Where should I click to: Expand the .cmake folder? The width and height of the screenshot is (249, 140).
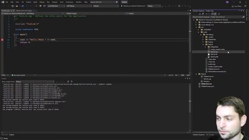pyautogui.click(x=203, y=37)
